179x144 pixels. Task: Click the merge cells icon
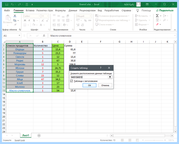(x=68, y=21)
